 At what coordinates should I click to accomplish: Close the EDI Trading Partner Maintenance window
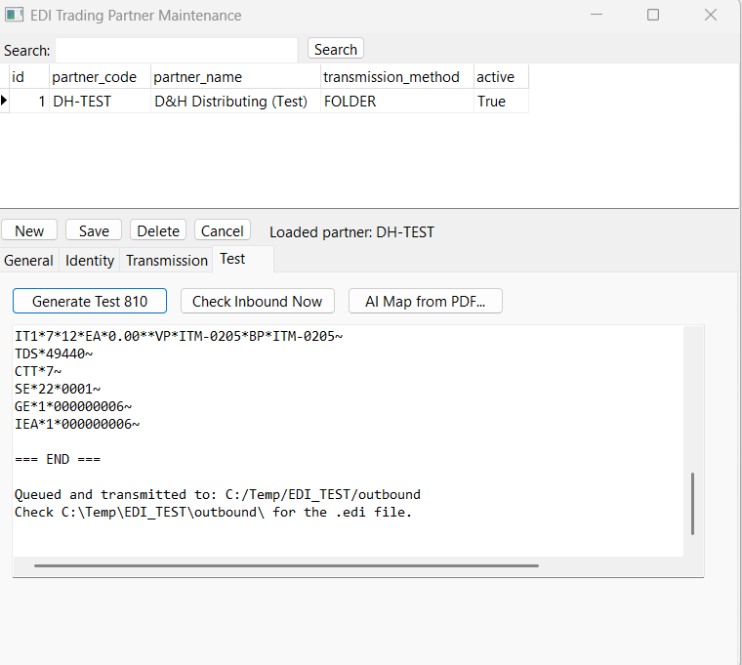(x=711, y=15)
